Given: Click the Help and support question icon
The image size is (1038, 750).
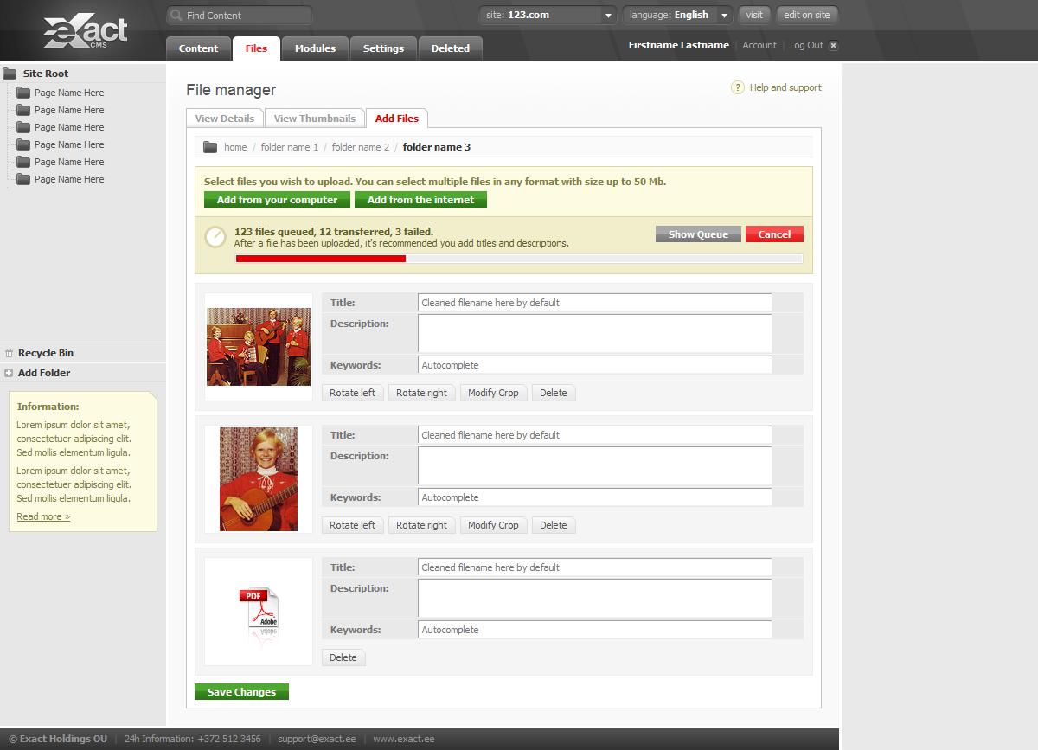Looking at the screenshot, I should [738, 87].
